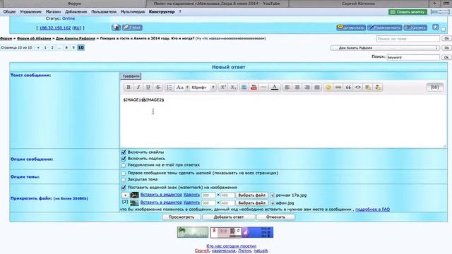Open the 'Конструктор' menu
The height and width of the screenshot is (254, 452).
click(162, 12)
